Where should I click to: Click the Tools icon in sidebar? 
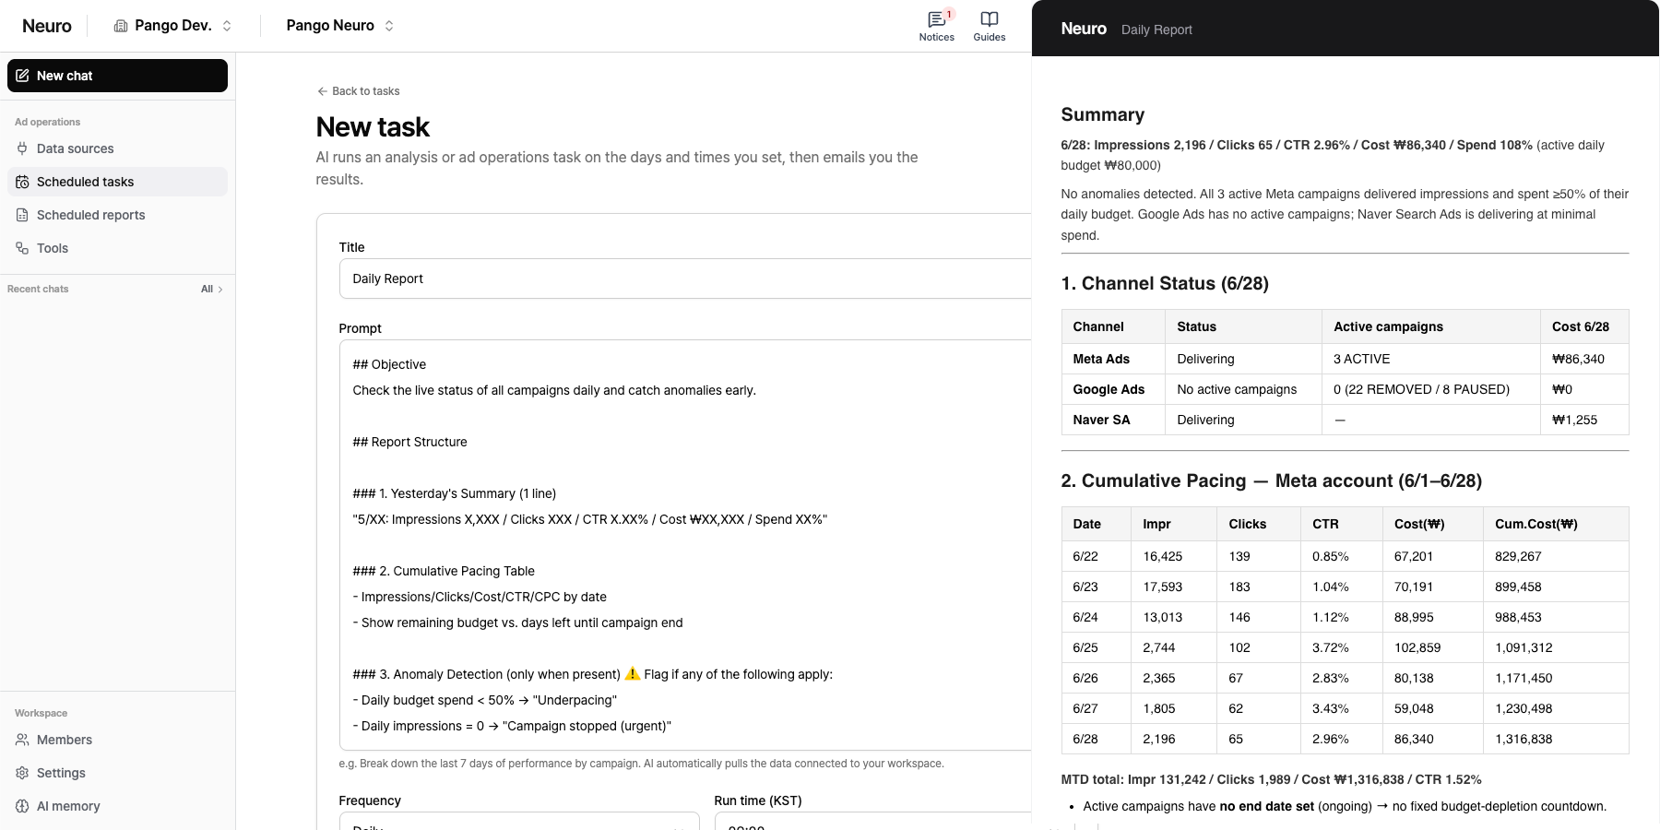click(x=22, y=248)
